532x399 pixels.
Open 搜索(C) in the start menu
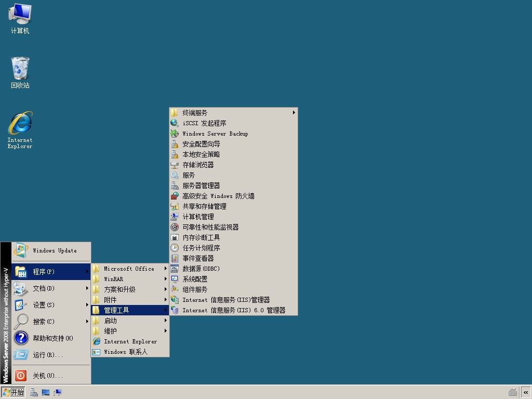[x=51, y=322]
